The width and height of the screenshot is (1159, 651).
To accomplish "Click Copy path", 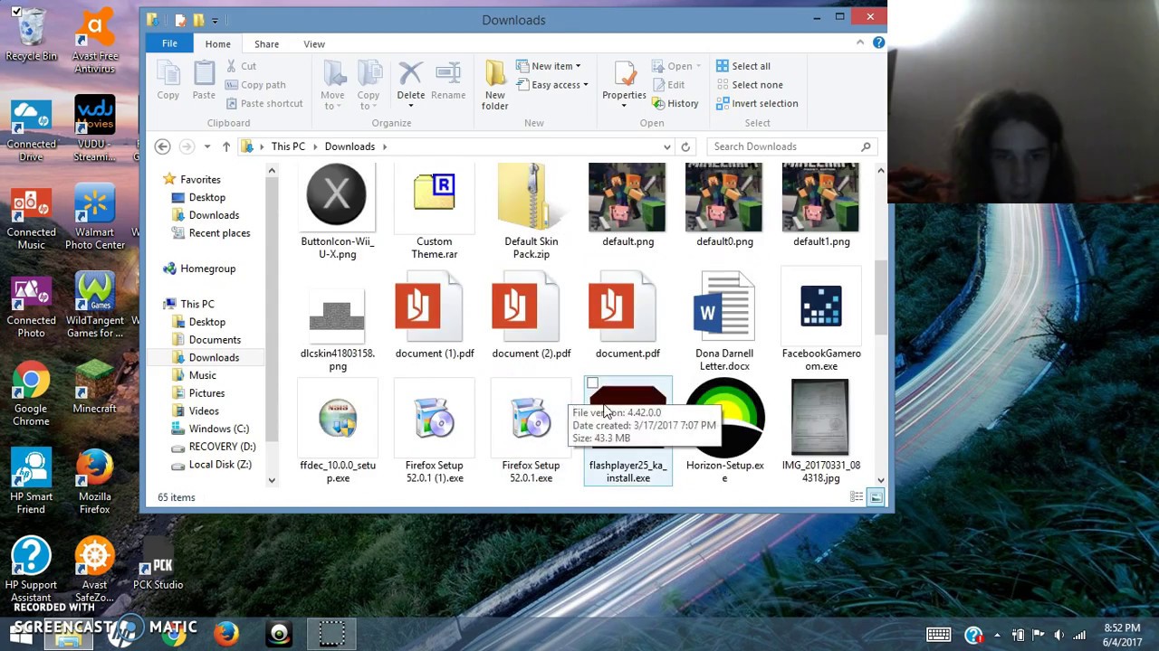I will pos(254,85).
